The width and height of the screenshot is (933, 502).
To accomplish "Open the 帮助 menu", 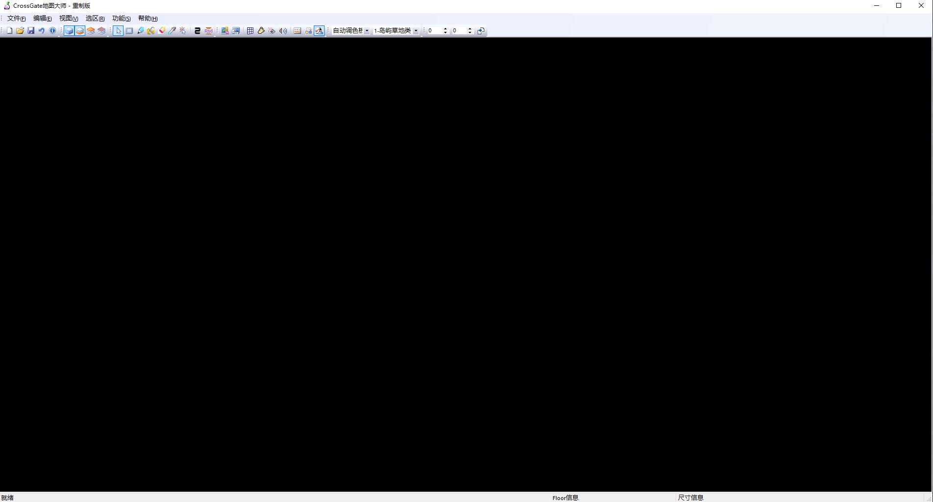I will point(148,18).
